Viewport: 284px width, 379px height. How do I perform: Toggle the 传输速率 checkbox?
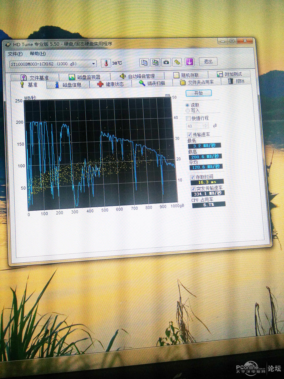click(x=189, y=135)
